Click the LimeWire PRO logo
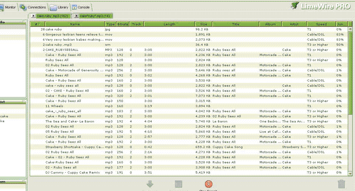This screenshot has width=355, height=191. click(321, 6)
